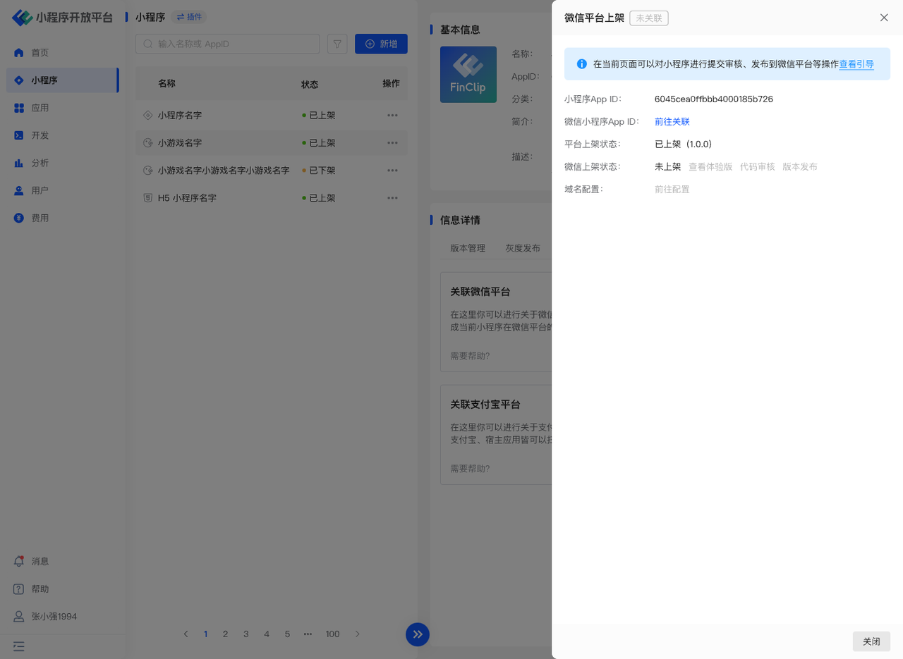
Task: Click the Home house icon in sidebar
Action: coord(19,53)
